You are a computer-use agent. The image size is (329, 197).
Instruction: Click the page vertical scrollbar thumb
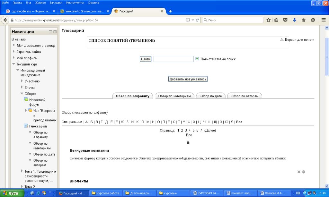click(327, 56)
